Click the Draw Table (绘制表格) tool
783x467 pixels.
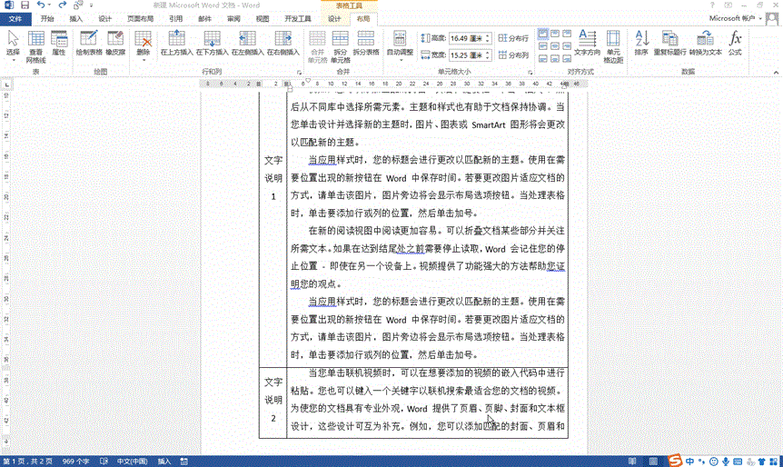pos(88,43)
